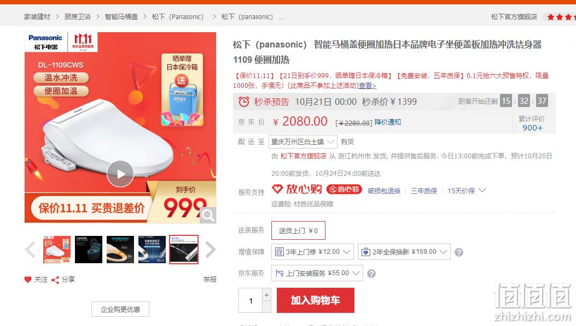Expand the 上门安装服务 ¥55.00 dropdown

coord(317,273)
